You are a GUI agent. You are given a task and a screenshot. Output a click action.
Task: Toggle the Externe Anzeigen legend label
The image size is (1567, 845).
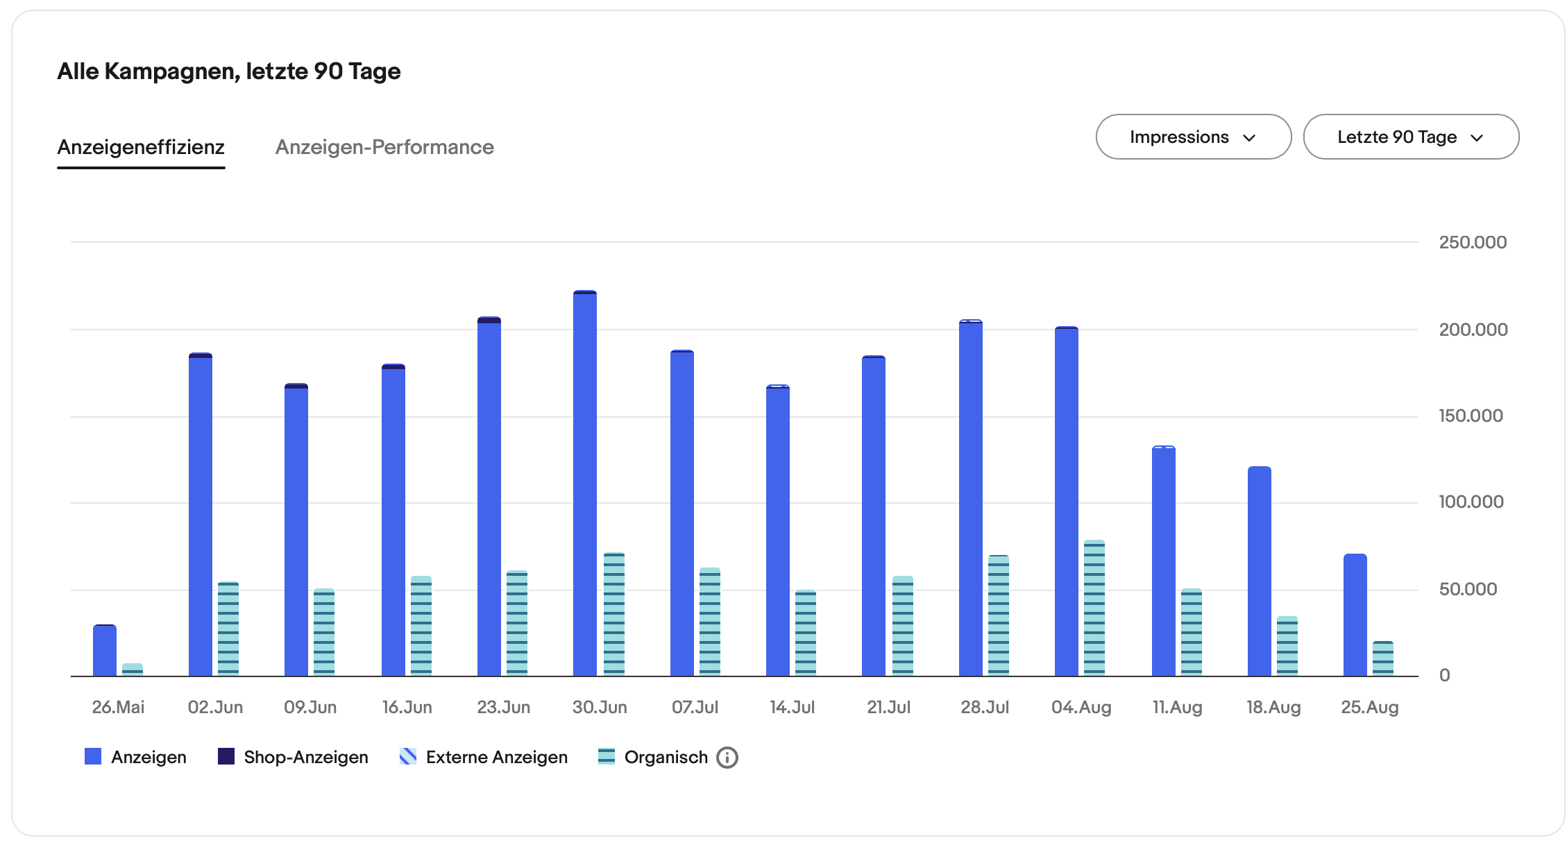pos(496,757)
